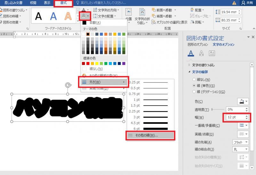
Task: Pick black theme color swatch
Action: [x=88, y=34]
